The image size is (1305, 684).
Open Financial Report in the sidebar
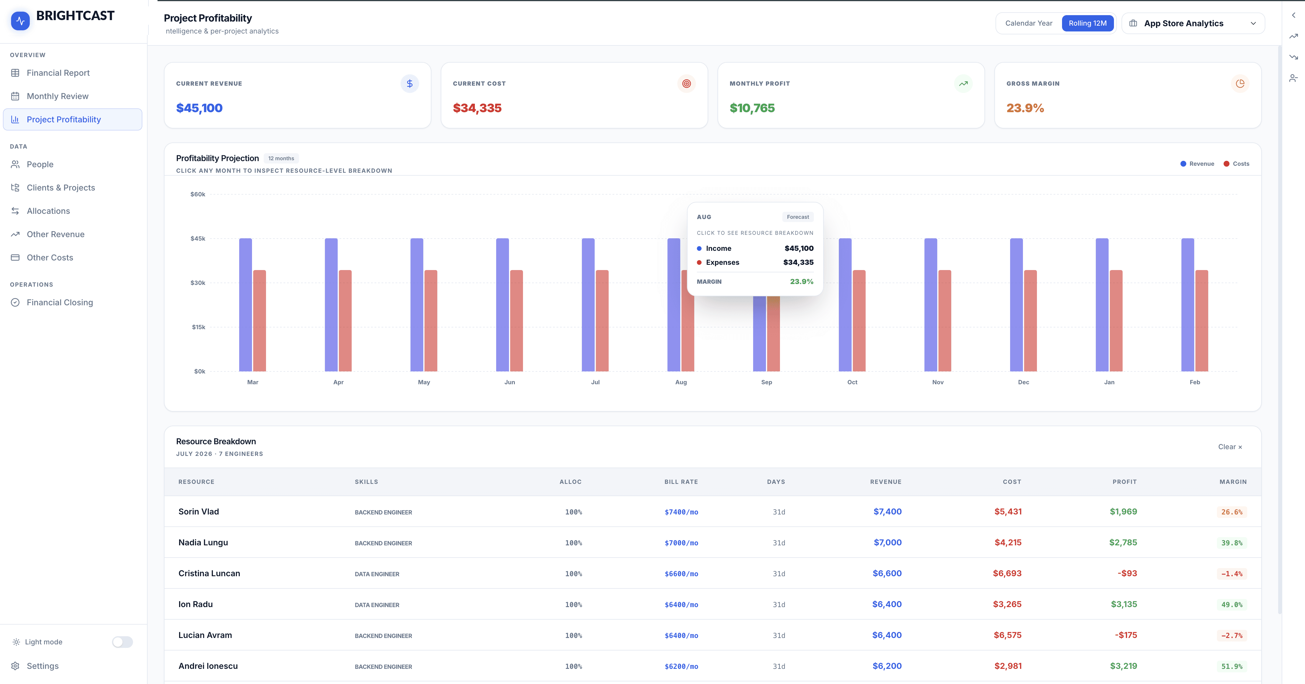(58, 73)
